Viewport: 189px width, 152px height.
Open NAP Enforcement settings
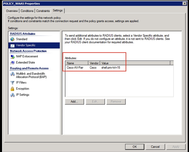(34, 56)
